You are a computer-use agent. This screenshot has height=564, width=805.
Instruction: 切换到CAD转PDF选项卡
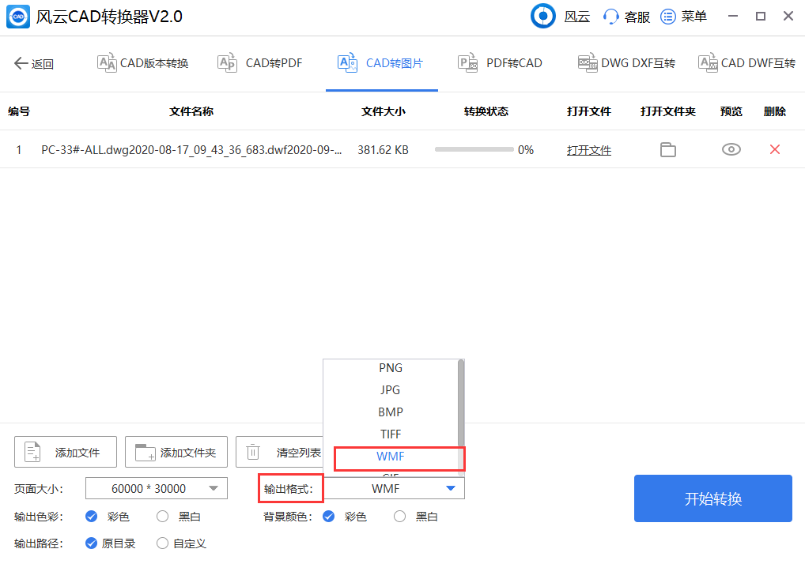click(x=259, y=62)
